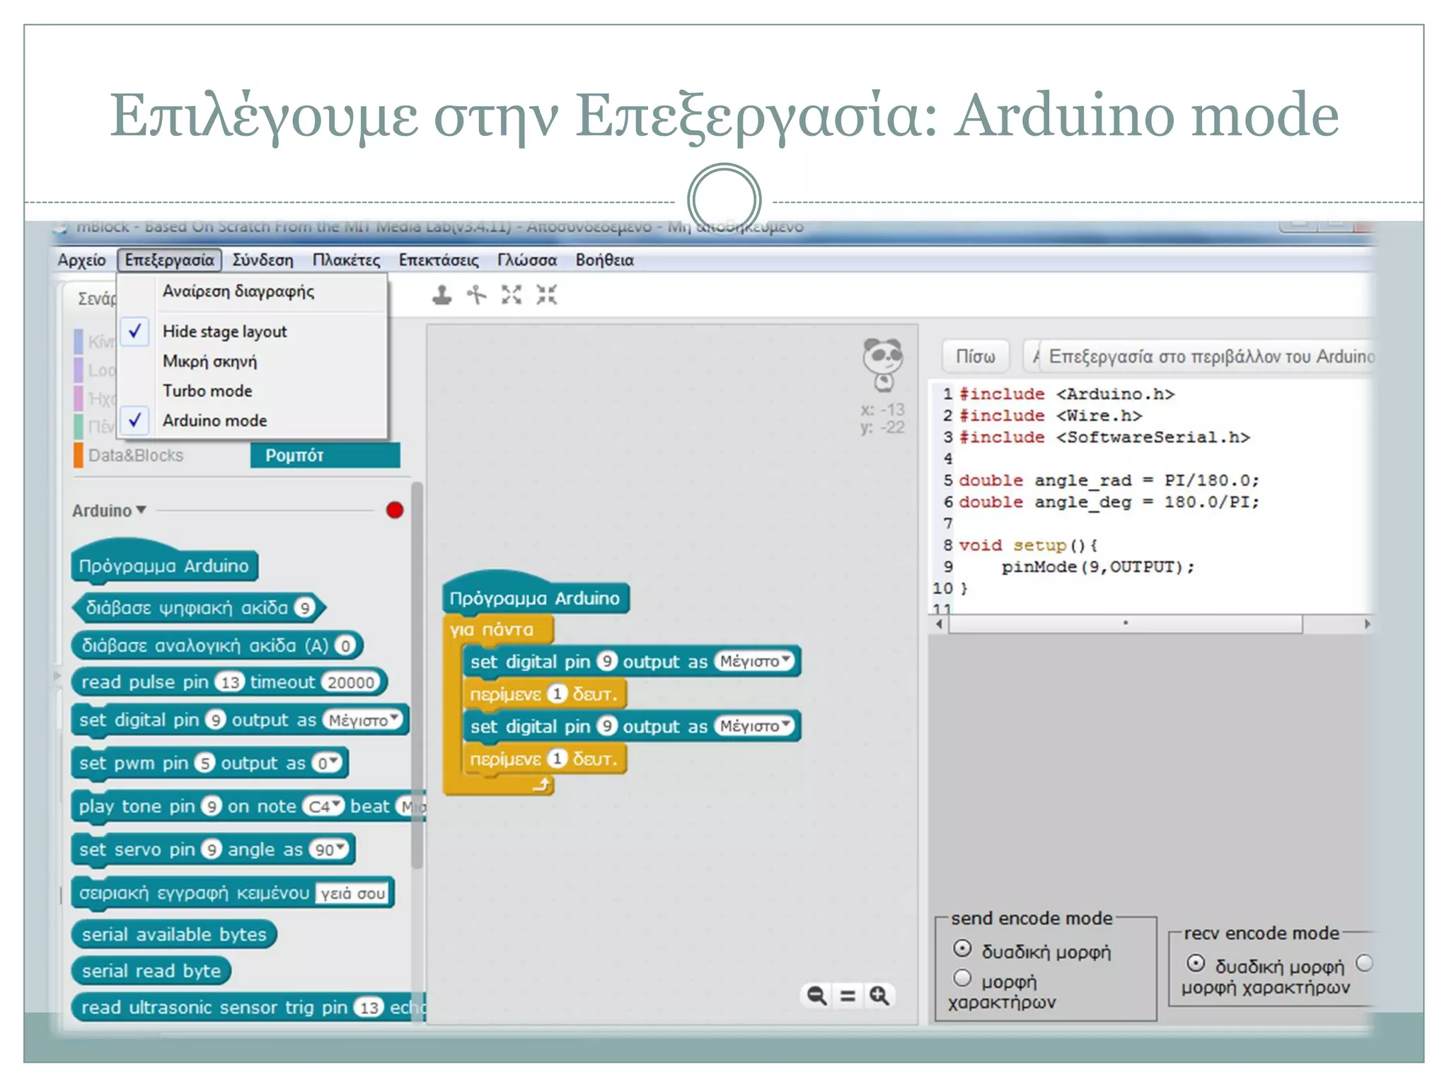Viewport: 1449px width, 1087px height.
Task: Open the Επεξεργασία menu
Action: (x=170, y=260)
